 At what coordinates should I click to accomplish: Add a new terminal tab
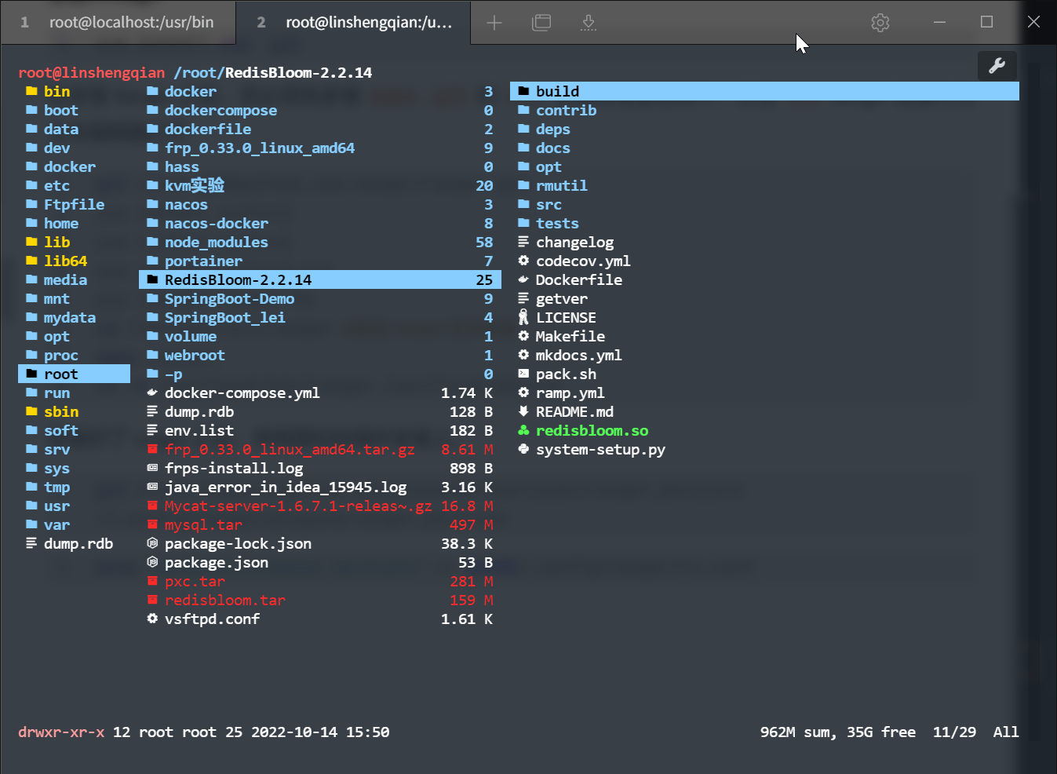coord(494,23)
